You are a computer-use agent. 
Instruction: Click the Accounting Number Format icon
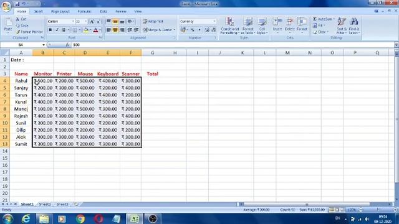(x=183, y=30)
